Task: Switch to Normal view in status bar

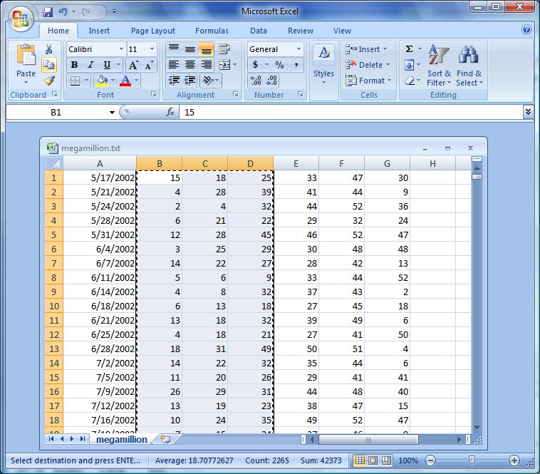Action: 360,460
